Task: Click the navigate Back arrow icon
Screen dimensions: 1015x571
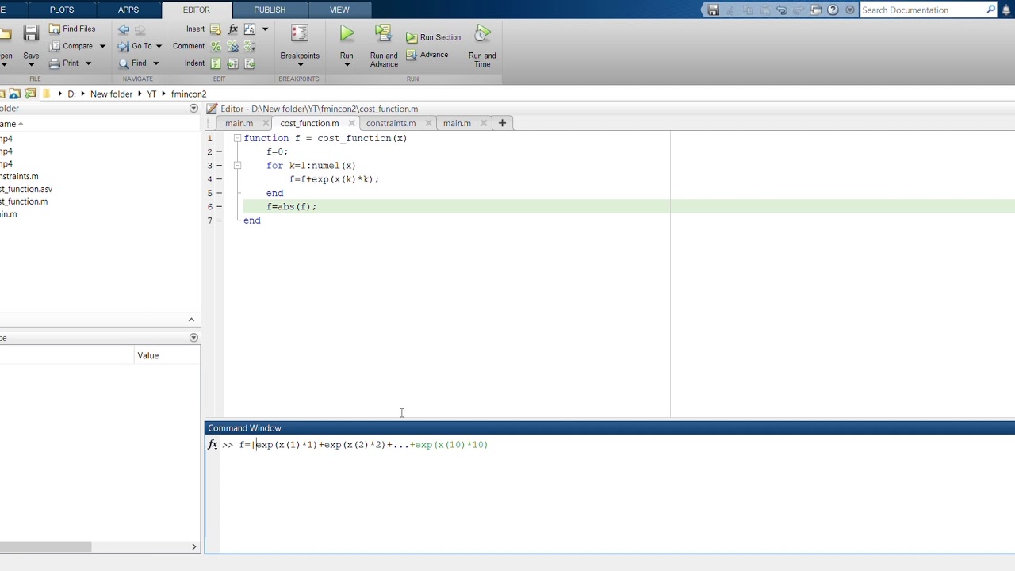Action: coord(124,29)
